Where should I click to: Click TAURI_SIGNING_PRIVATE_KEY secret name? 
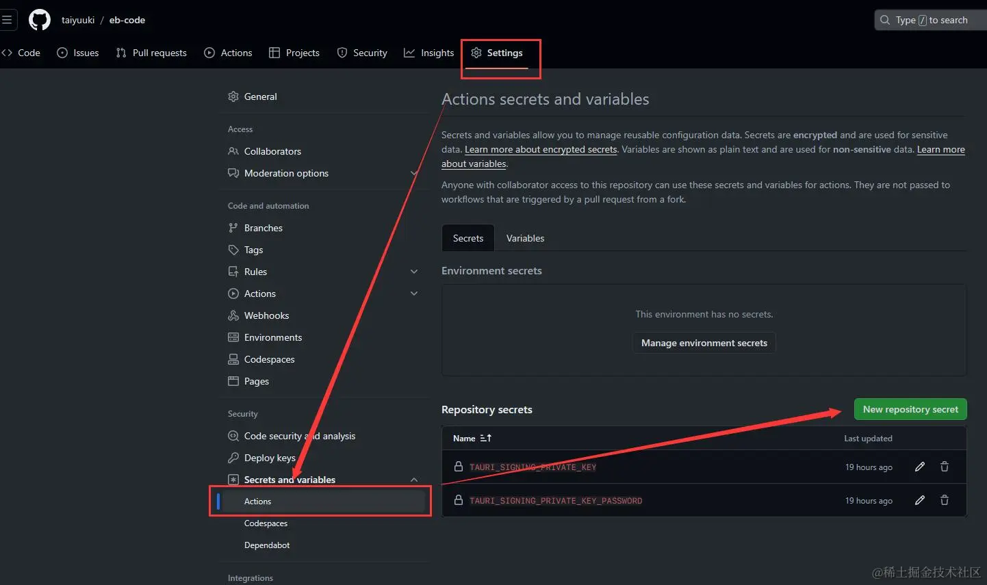click(533, 467)
